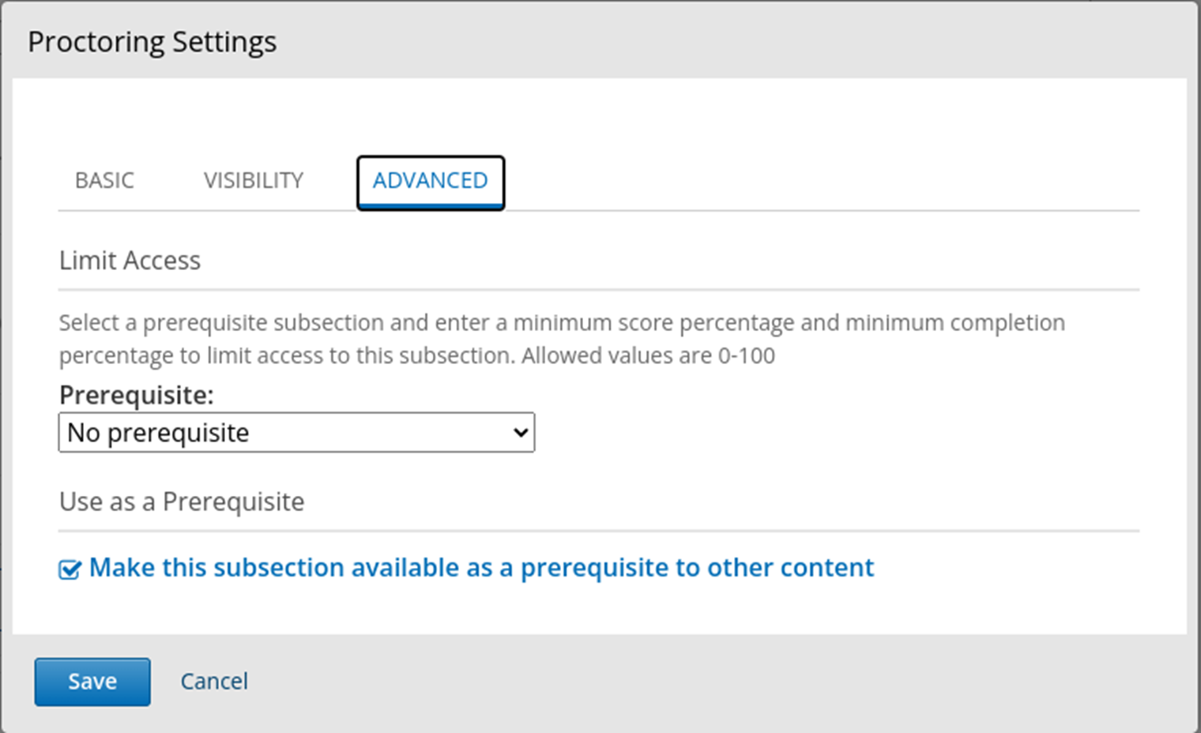Click the Proctoring Settings dialog title
The width and height of the screenshot is (1201, 733).
pyautogui.click(x=152, y=42)
